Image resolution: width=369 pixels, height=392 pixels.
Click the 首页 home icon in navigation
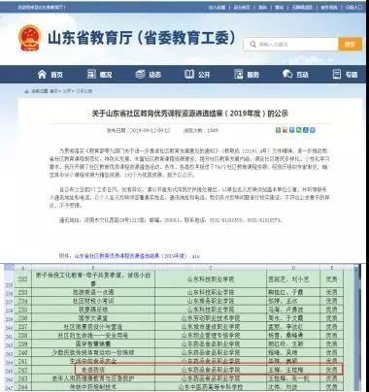point(42,75)
